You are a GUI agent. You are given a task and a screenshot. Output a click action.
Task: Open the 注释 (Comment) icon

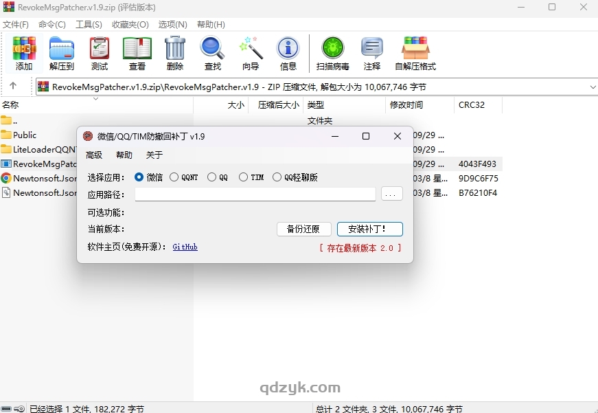(x=372, y=53)
